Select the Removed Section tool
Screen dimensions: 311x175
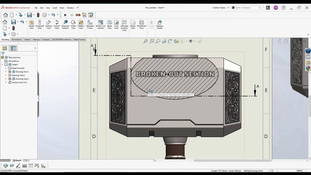[65, 25]
